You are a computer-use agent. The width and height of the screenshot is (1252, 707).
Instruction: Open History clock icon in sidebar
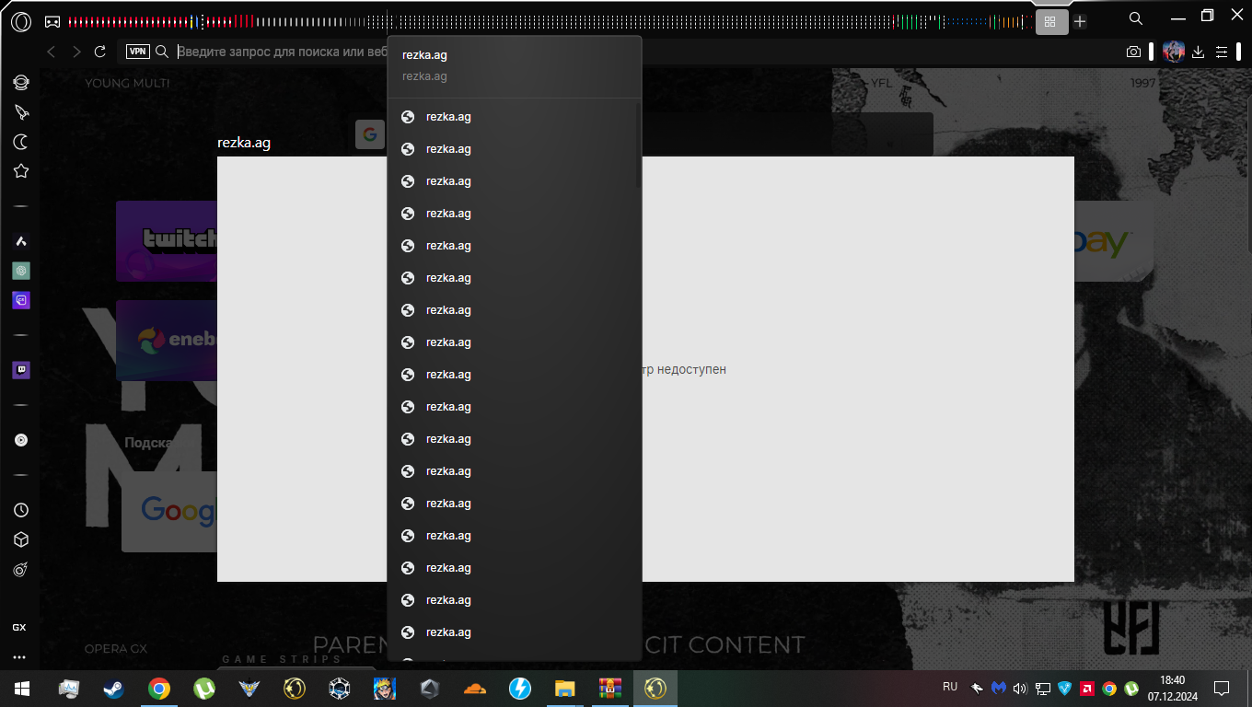tap(20, 510)
